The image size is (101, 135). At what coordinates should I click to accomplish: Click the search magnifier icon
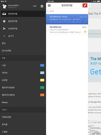click(48, 11)
